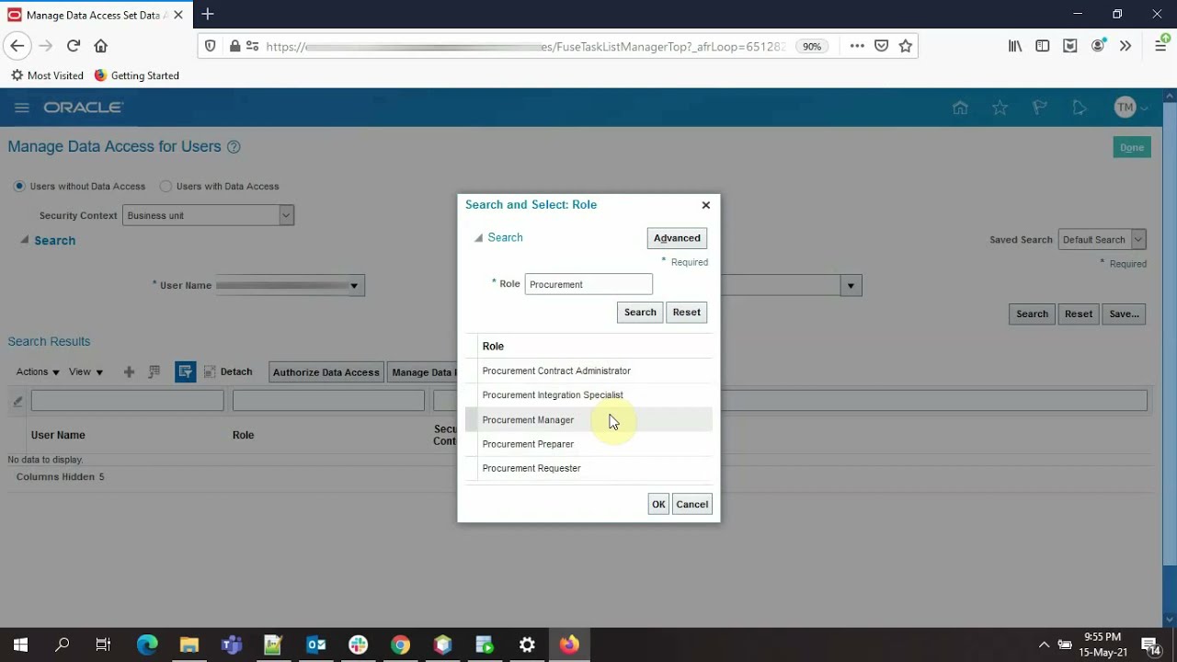This screenshot has width=1177, height=662.
Task: Select Procurement Requester row
Action: click(588, 468)
